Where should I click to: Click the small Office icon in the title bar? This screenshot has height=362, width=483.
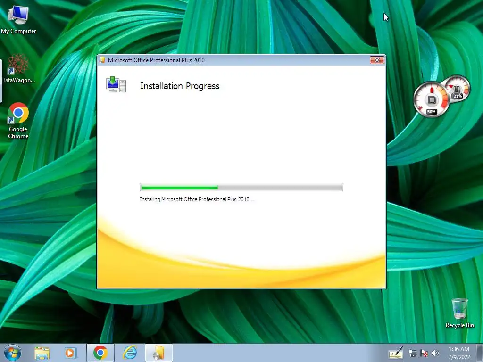(102, 60)
